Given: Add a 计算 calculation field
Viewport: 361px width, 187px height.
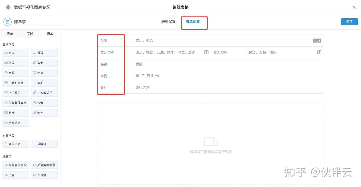Looking at the screenshot, I should coord(44,73).
